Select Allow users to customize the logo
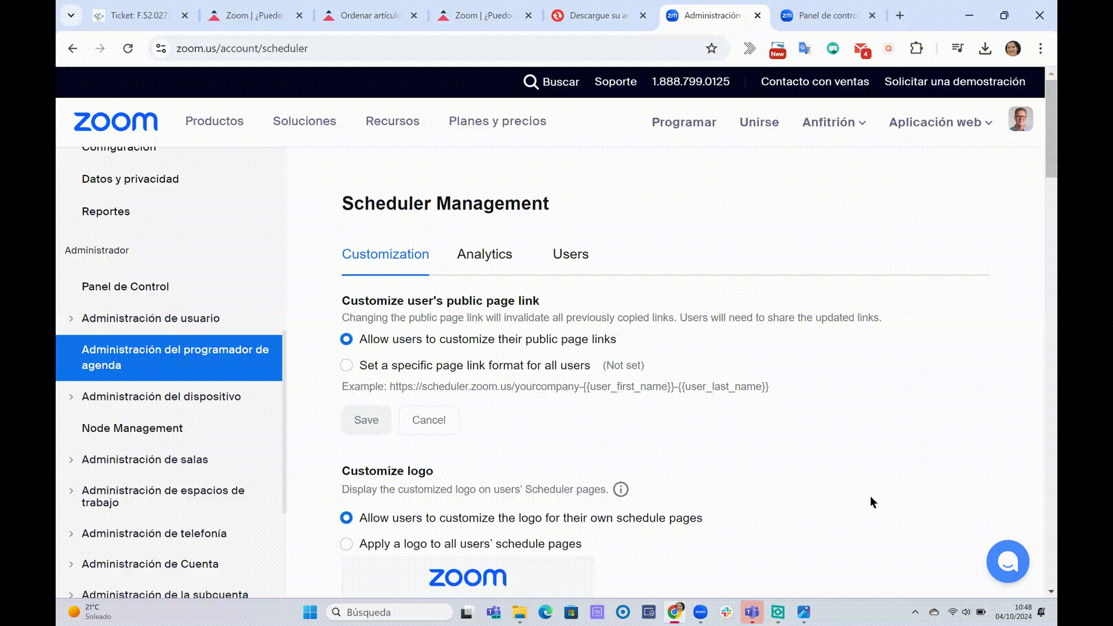The width and height of the screenshot is (1113, 626). coord(346,518)
